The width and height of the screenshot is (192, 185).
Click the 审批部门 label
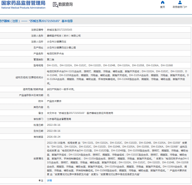[x=38, y=119]
